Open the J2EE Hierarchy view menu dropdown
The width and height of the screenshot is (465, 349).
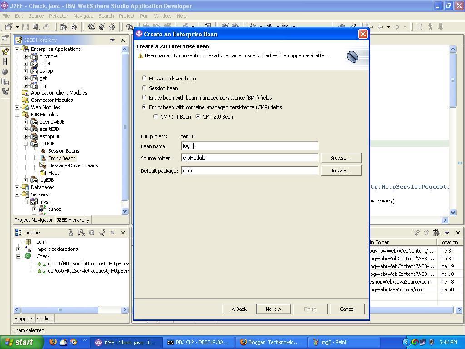(x=113, y=40)
